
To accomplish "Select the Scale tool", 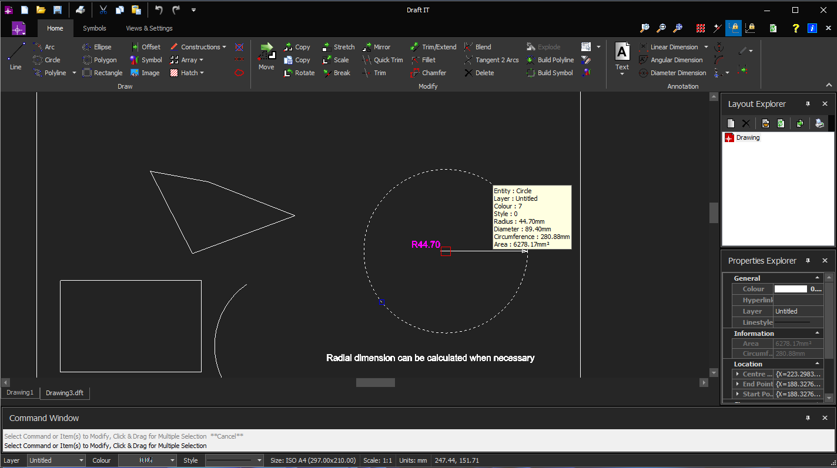I will [x=336, y=60].
